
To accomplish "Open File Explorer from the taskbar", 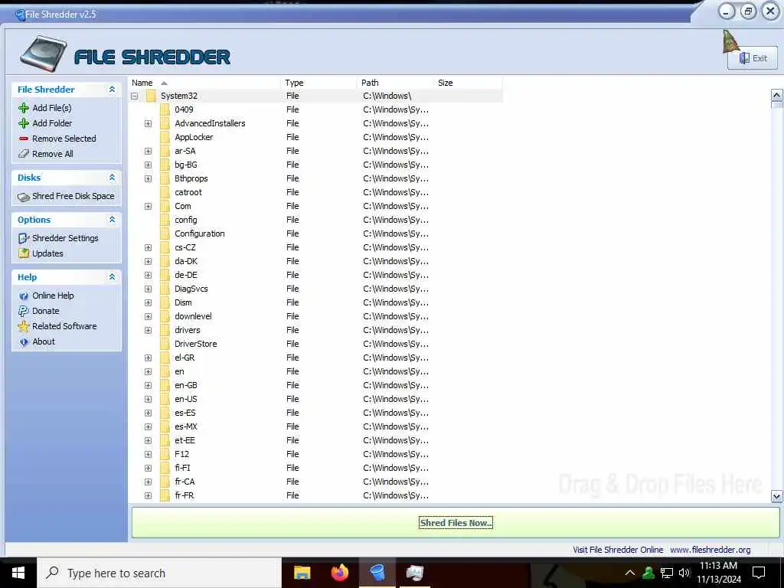I will pyautogui.click(x=302, y=573).
